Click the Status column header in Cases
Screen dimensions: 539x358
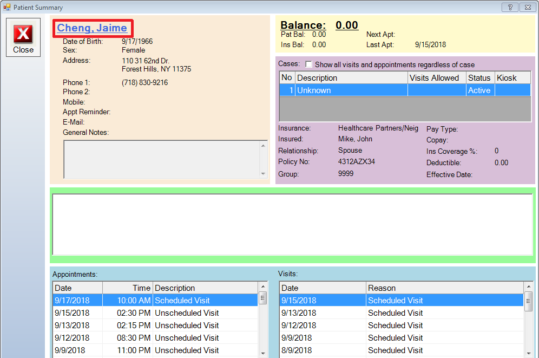pos(480,78)
